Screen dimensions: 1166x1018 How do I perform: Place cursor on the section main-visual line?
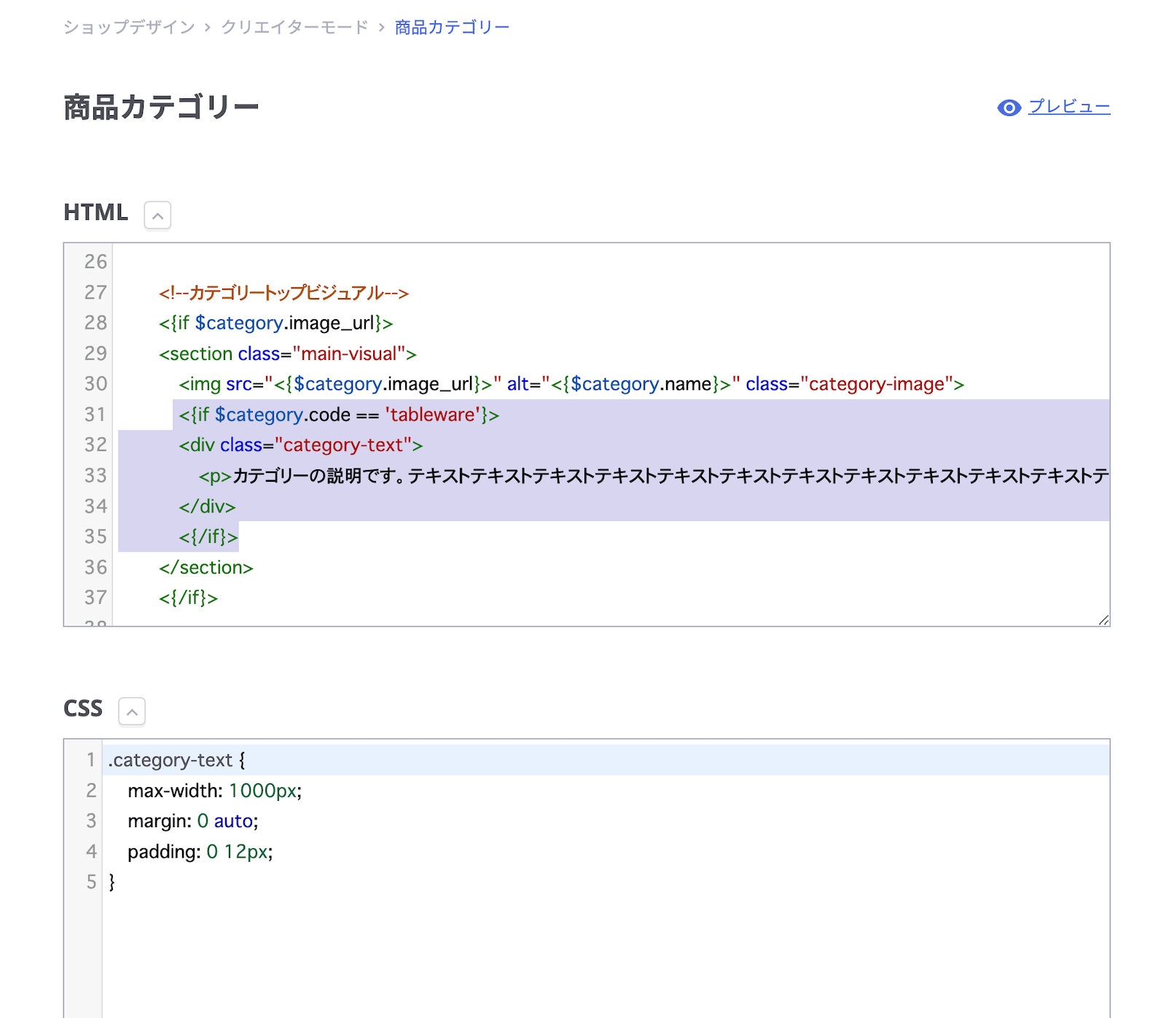pos(288,354)
